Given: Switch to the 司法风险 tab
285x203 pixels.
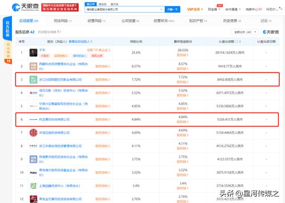Looking at the screenshot, I should pos(63,21).
